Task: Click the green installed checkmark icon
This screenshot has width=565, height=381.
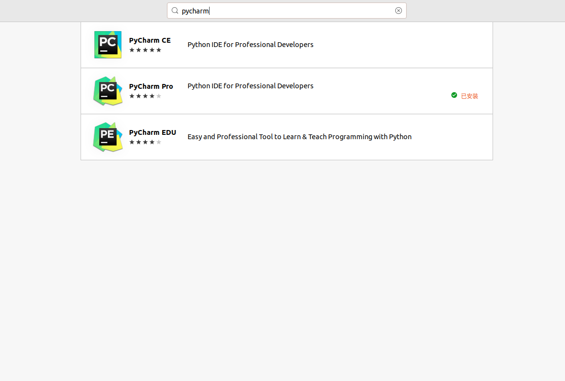Action: pos(454,95)
